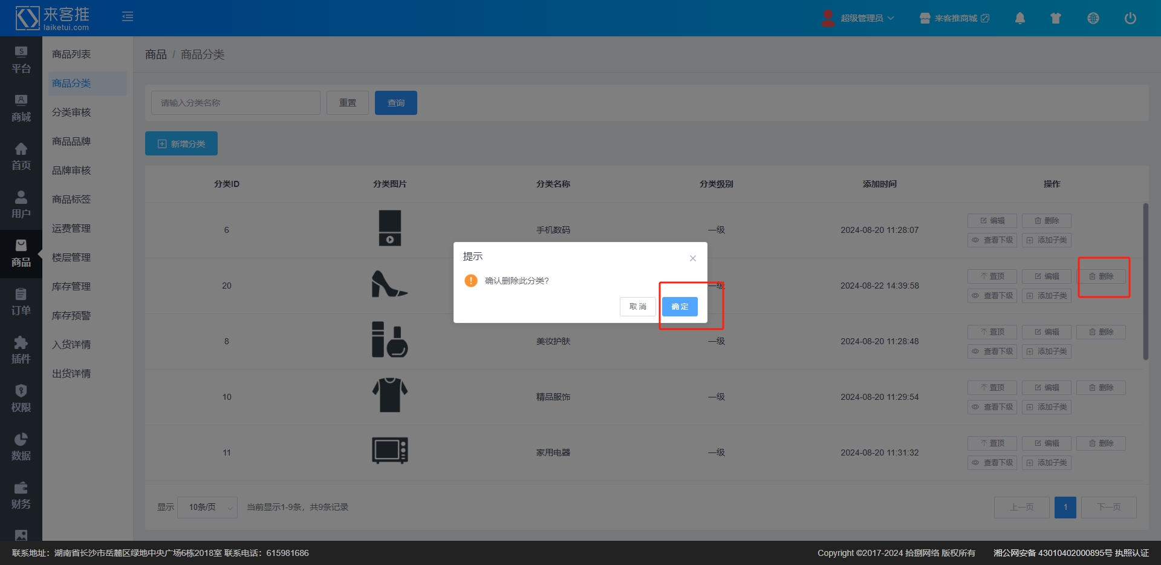The width and height of the screenshot is (1161, 565).
Task: Open the 来客推商城 store link
Action: (x=954, y=18)
